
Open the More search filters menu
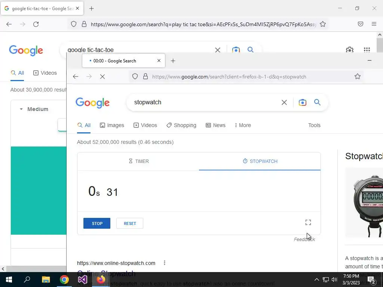click(243, 125)
